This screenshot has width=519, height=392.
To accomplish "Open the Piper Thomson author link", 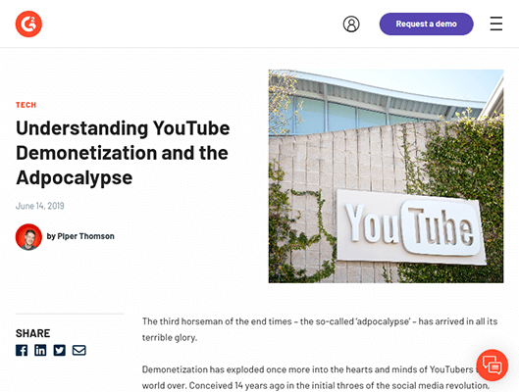I will (85, 236).
